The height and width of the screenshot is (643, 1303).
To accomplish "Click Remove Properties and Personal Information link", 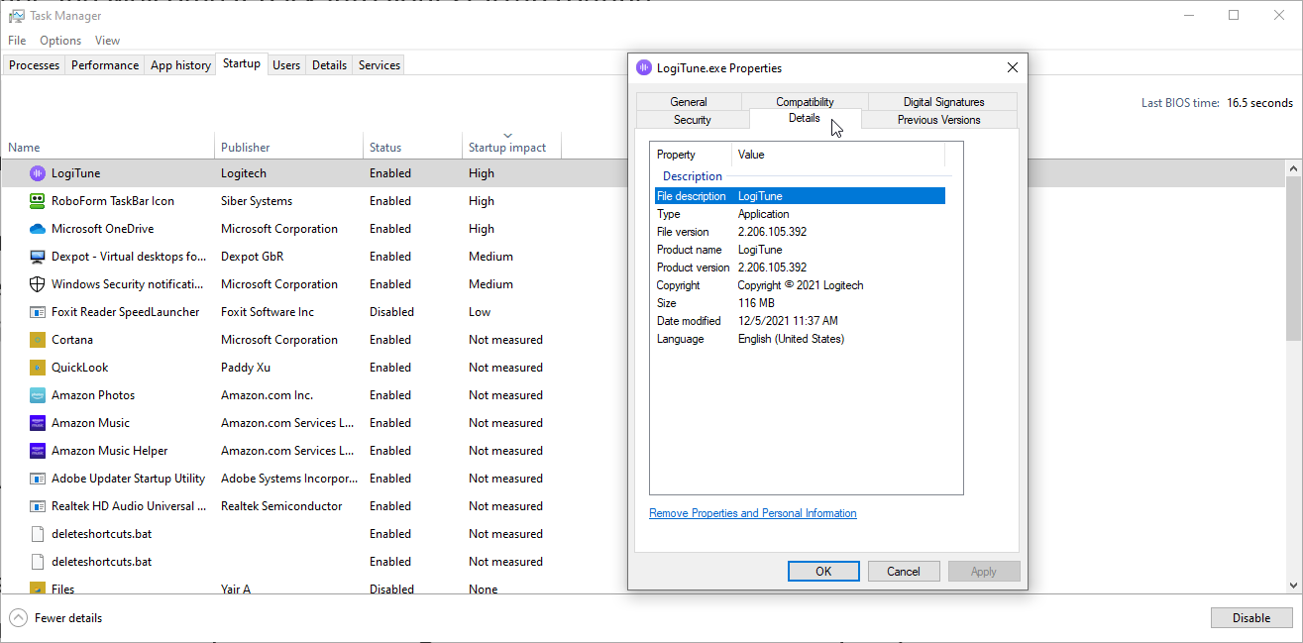I will [752, 513].
